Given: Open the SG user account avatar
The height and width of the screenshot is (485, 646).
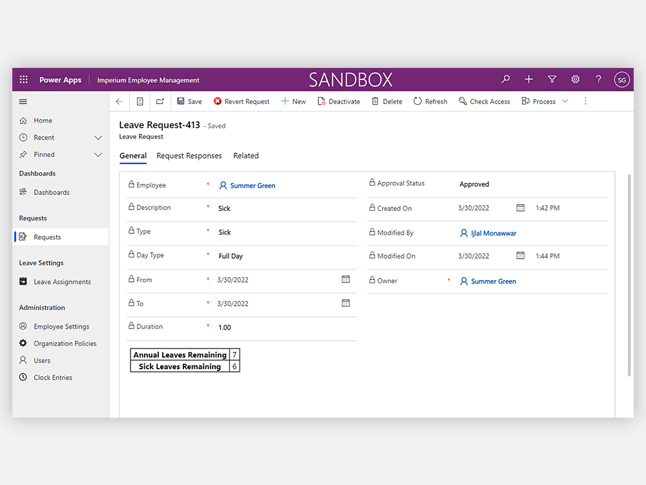Looking at the screenshot, I should click(621, 80).
